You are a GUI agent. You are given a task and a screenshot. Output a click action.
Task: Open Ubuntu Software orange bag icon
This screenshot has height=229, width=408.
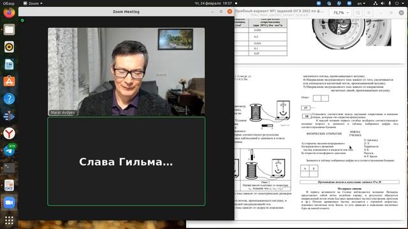pyautogui.click(x=9, y=81)
